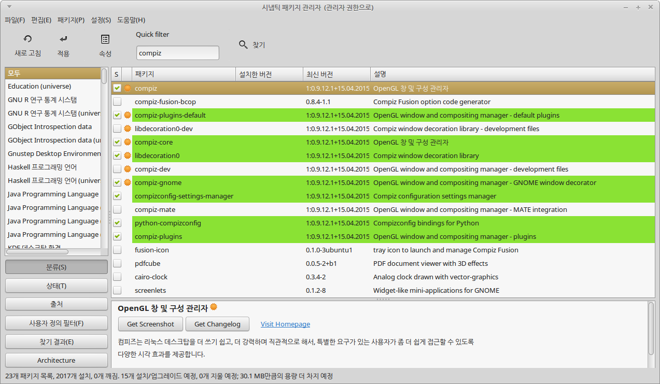Mark the pdfcube checkbox

[x=117, y=263]
